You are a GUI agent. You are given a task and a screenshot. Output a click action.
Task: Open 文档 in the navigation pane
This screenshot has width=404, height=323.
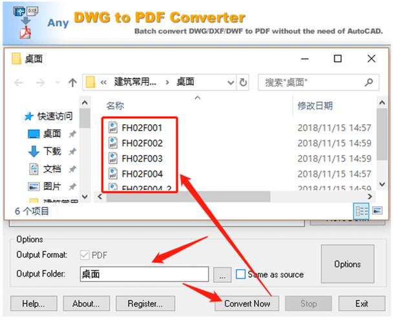click(52, 169)
